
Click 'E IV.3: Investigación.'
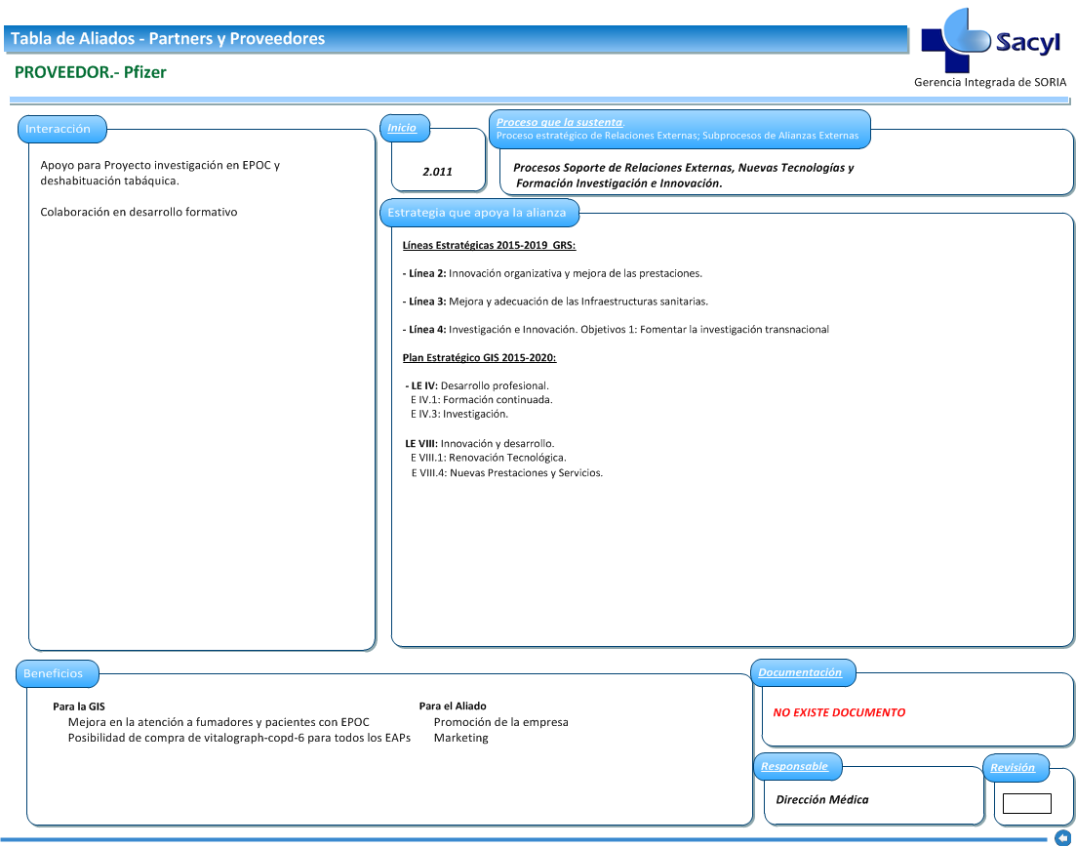point(459,414)
